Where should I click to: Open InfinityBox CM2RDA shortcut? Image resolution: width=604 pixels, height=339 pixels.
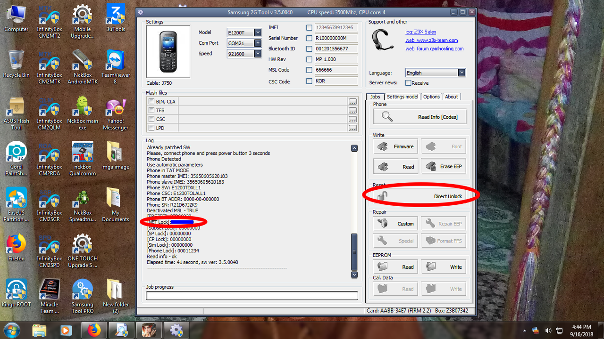(50, 159)
